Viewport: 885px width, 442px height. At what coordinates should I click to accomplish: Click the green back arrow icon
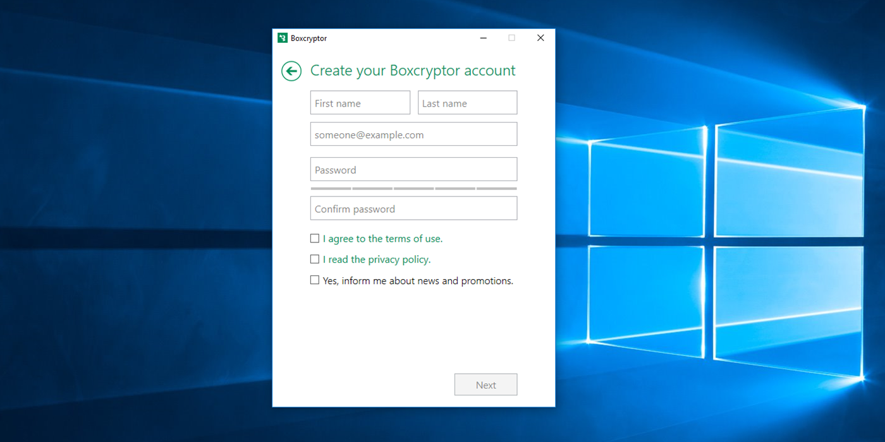291,71
